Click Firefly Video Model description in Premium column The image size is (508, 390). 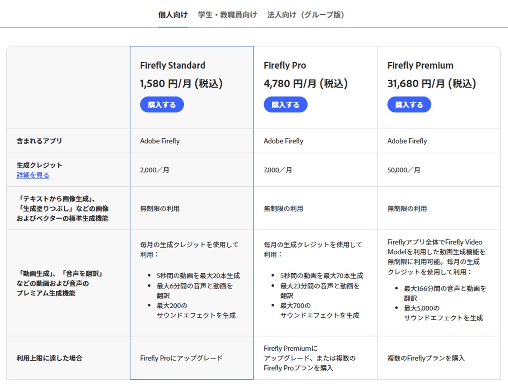(x=436, y=257)
